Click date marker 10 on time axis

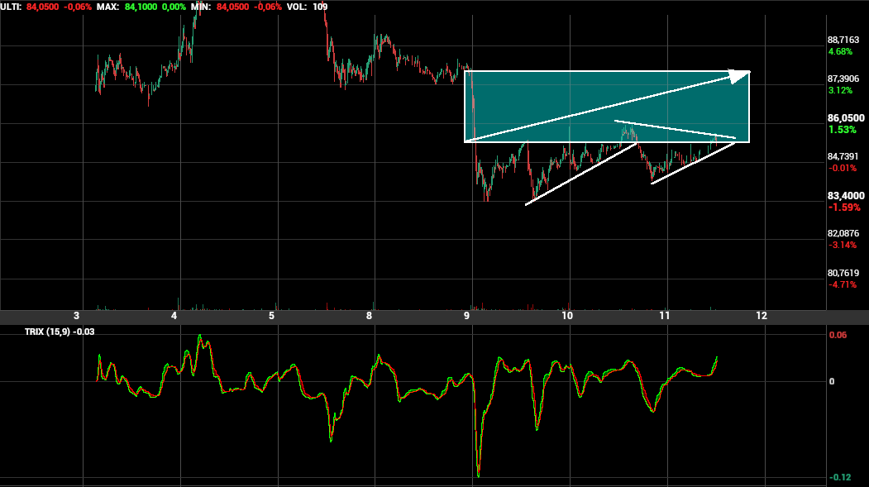point(567,316)
